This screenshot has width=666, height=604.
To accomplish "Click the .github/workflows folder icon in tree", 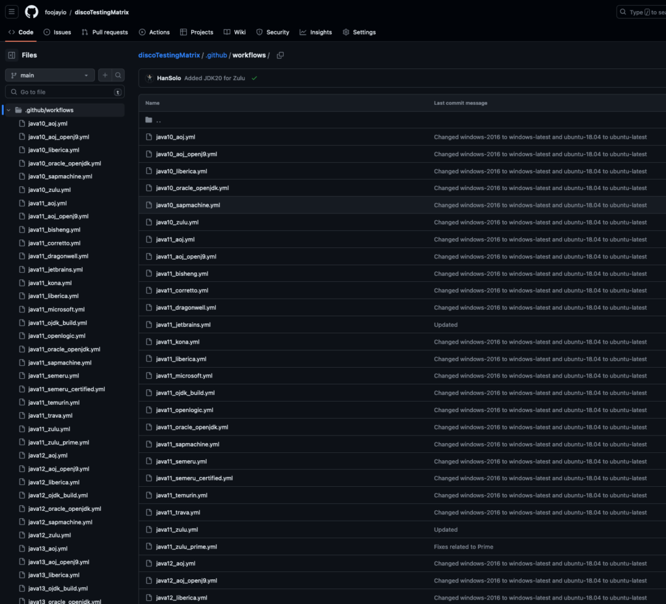I will (18, 110).
